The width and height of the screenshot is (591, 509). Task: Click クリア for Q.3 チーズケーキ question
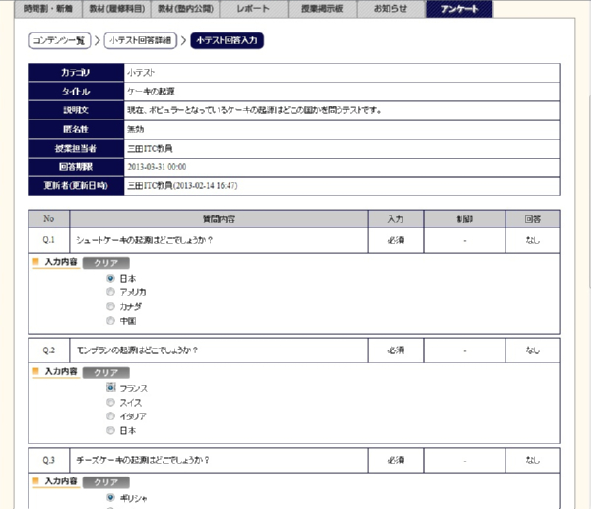tap(103, 482)
